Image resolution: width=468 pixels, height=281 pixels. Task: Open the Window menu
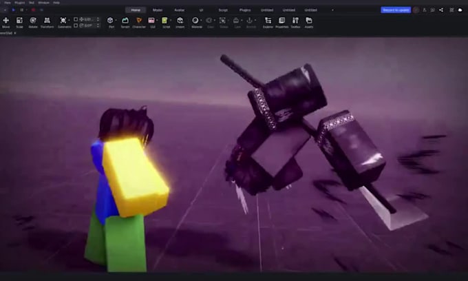coord(44,3)
